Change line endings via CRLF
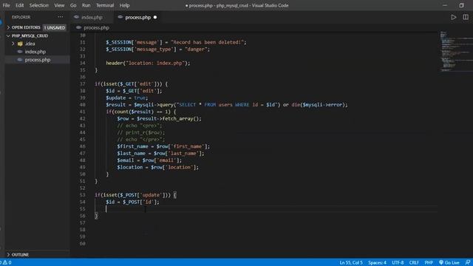The image size is (473, 266). [414, 262]
